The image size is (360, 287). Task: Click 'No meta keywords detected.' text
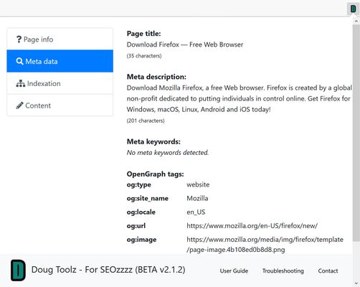click(x=168, y=153)
